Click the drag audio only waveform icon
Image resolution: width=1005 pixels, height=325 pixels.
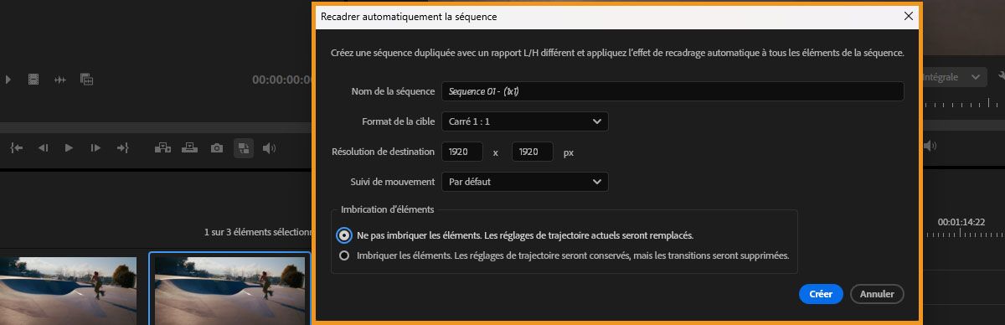click(x=59, y=79)
